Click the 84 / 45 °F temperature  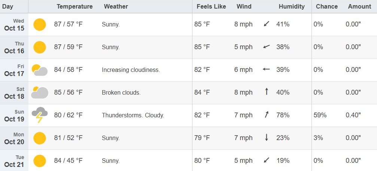click(x=68, y=161)
